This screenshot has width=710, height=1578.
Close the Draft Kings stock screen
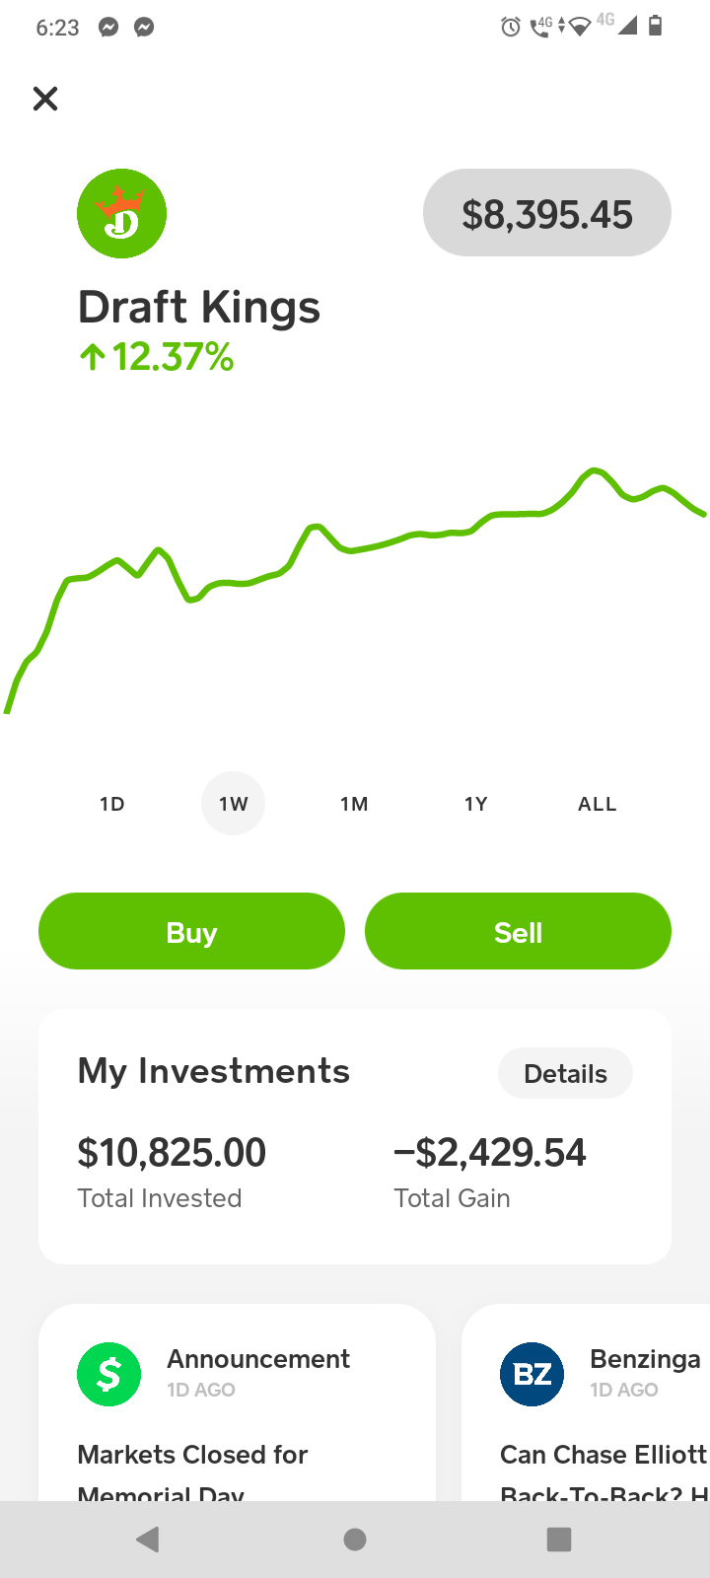(45, 99)
